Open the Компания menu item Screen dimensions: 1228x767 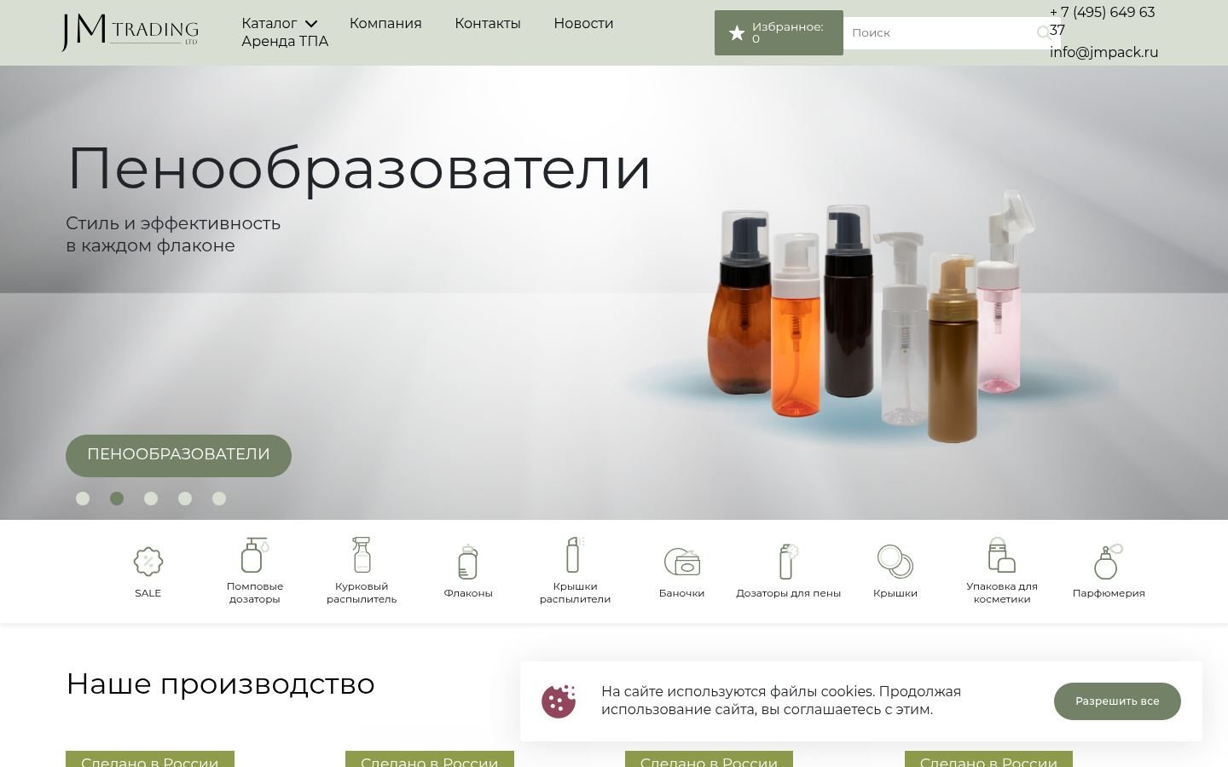coord(385,23)
